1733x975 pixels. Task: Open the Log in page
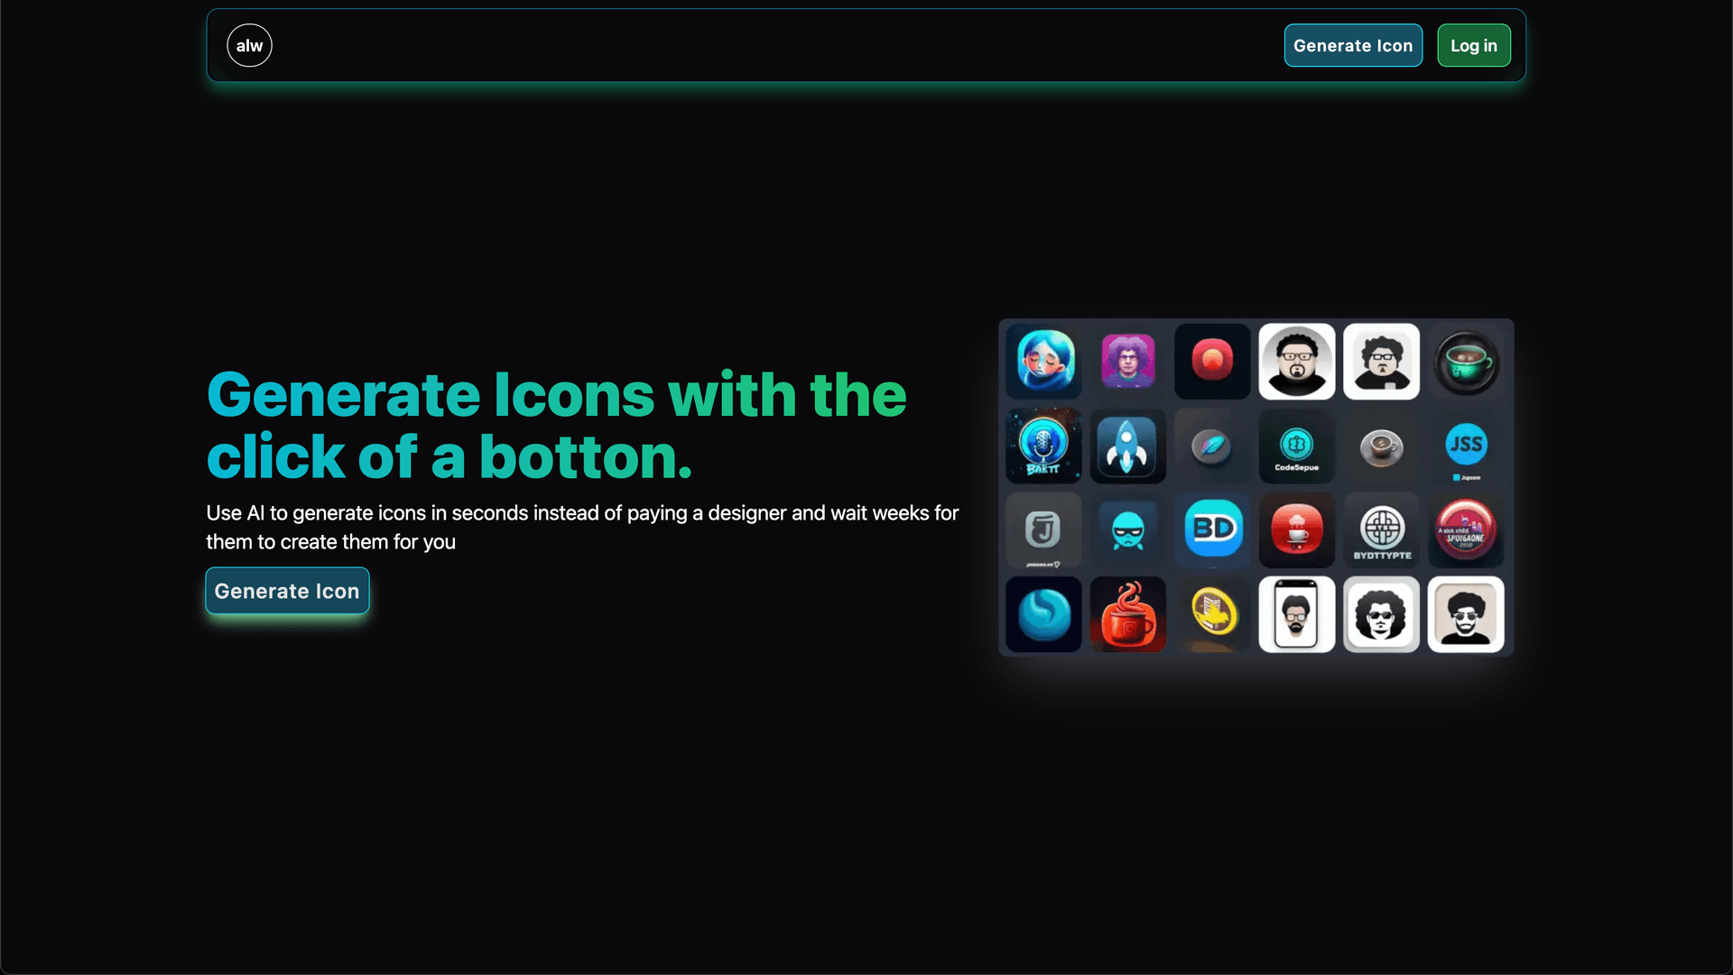coord(1473,45)
